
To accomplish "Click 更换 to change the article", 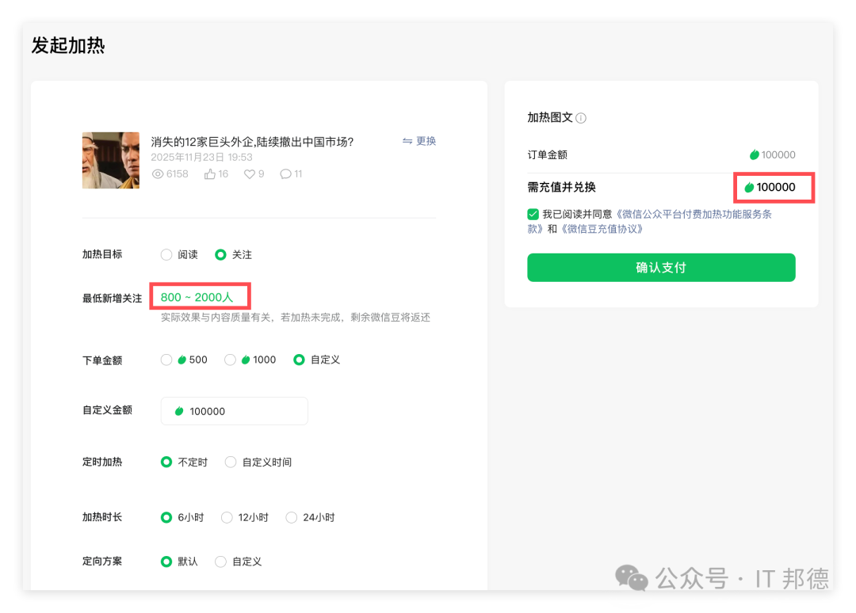I will (x=419, y=141).
